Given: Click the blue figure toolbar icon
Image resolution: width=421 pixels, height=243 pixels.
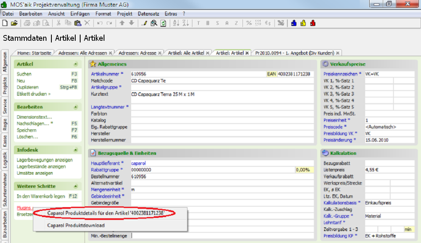Looking at the screenshot, I should 294,23.
